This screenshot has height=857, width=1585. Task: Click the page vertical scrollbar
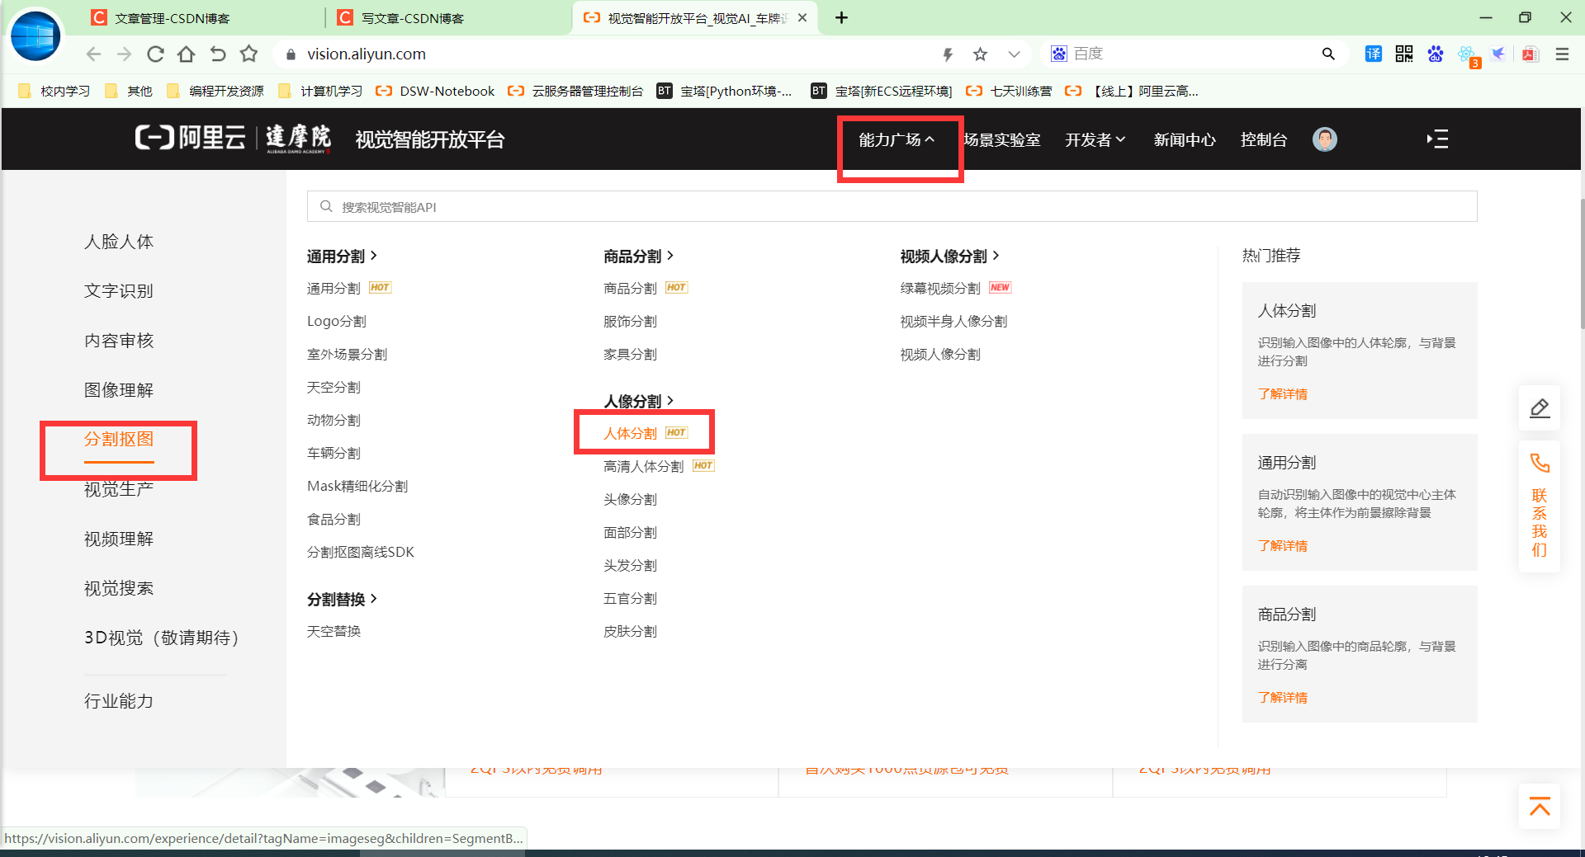click(x=1581, y=264)
